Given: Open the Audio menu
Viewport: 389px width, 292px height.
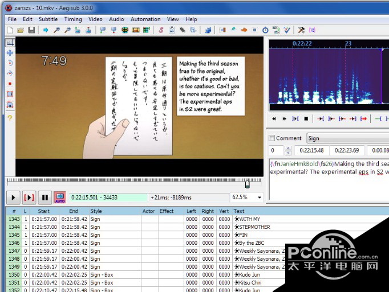Looking at the screenshot, I should pos(116,19).
